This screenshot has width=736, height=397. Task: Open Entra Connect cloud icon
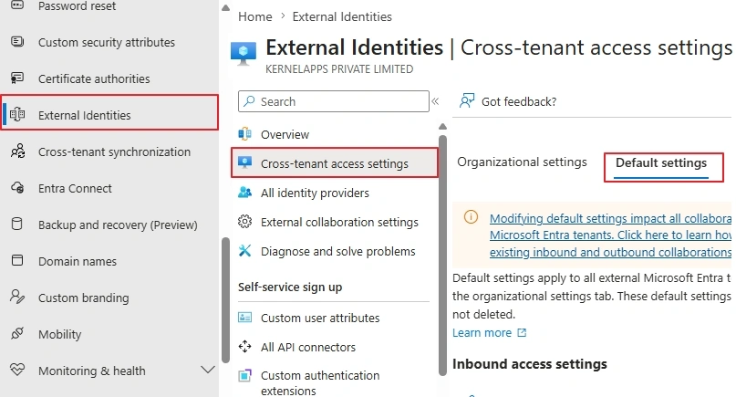click(17, 188)
